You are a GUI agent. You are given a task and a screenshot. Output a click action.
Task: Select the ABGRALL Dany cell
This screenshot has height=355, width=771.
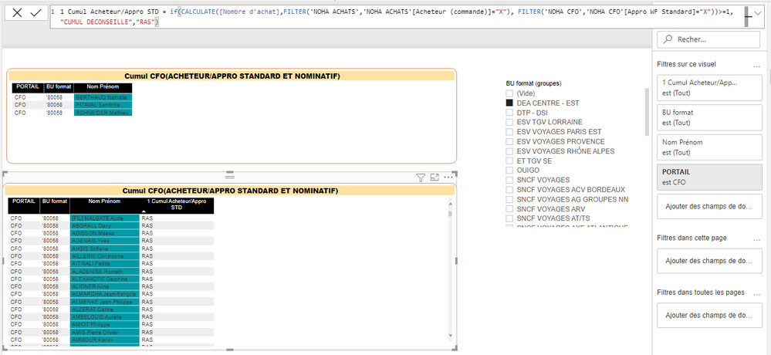click(105, 225)
